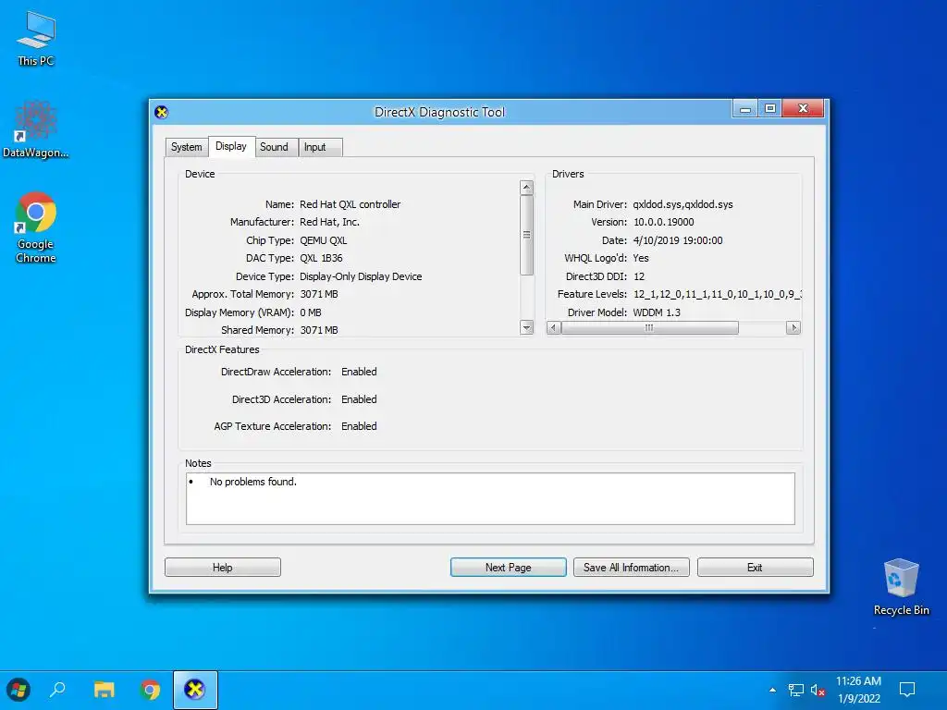Open the network status tray icon

pyautogui.click(x=796, y=690)
